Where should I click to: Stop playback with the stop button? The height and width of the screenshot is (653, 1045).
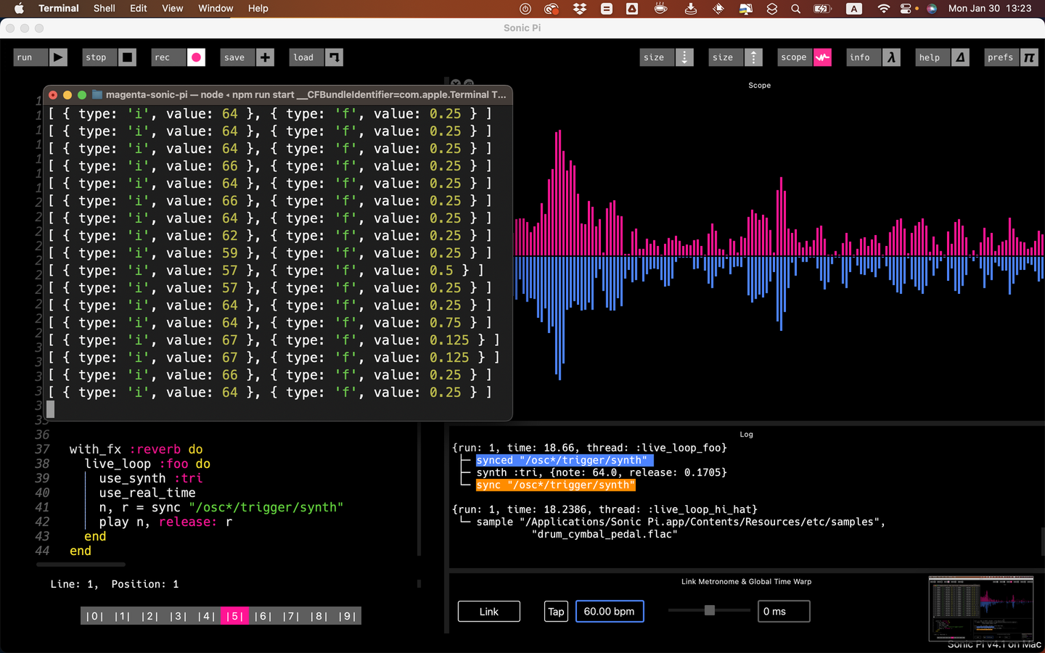(108, 57)
